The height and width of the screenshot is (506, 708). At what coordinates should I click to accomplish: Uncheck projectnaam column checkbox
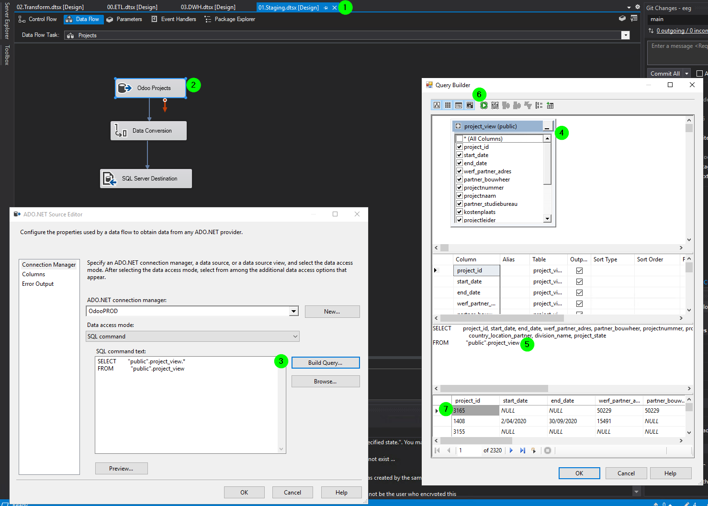pos(460,196)
